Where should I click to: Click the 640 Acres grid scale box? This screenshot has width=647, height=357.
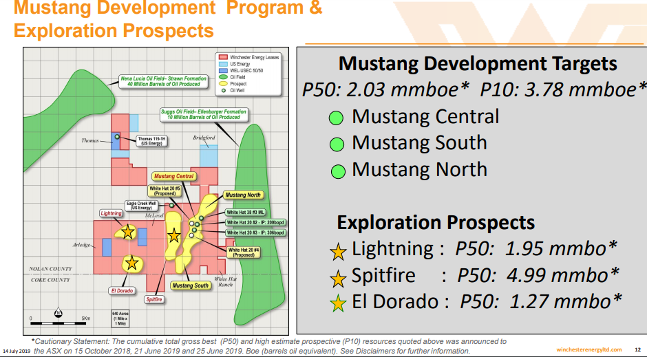coord(120,318)
